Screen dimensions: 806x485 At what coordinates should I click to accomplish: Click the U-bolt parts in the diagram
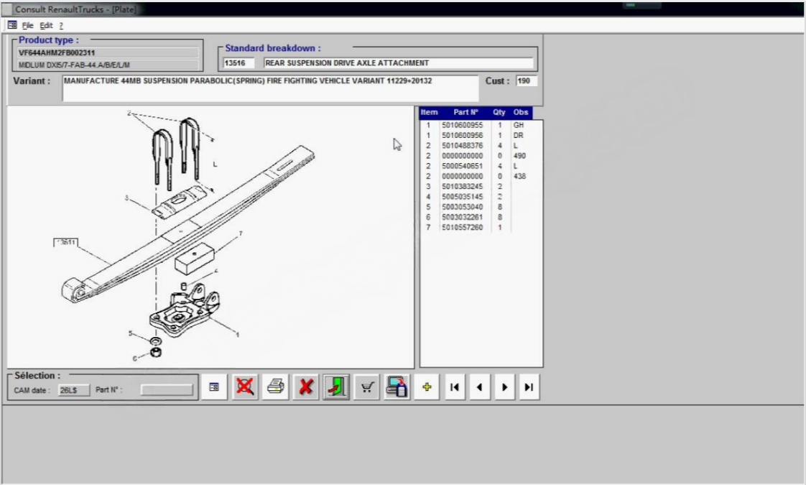pos(176,153)
